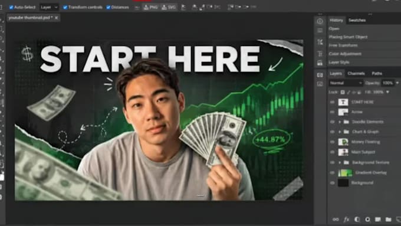
Task: Expand the Chart & Graph folder
Action: point(340,132)
